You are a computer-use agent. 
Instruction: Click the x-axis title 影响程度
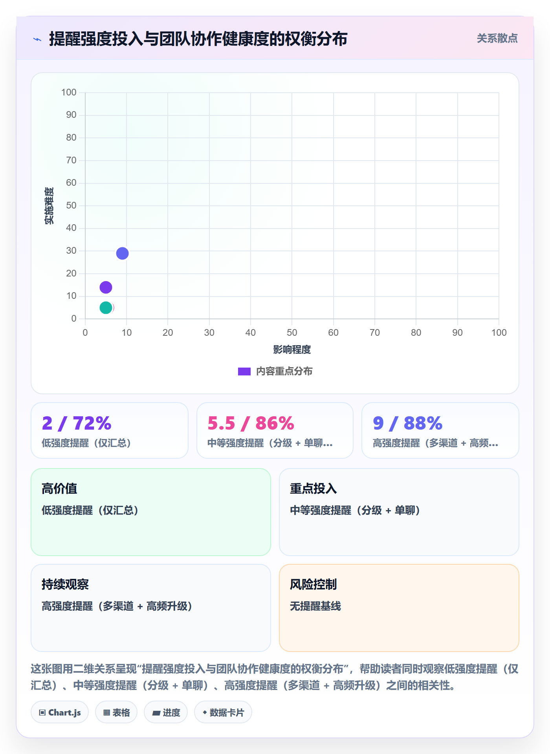click(x=292, y=350)
